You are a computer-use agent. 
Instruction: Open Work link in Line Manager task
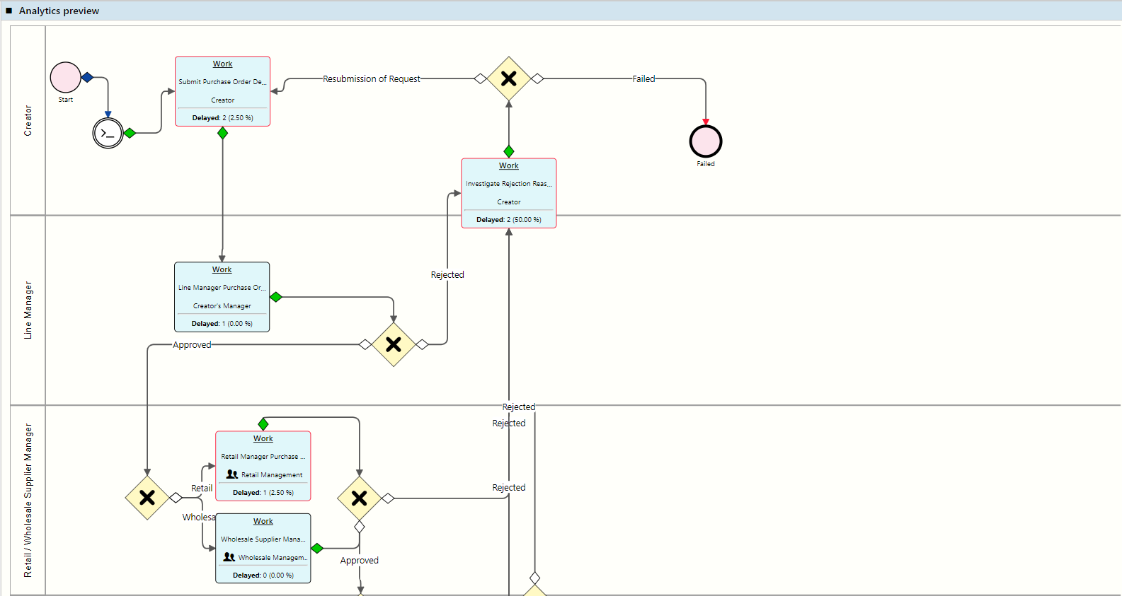pos(222,269)
